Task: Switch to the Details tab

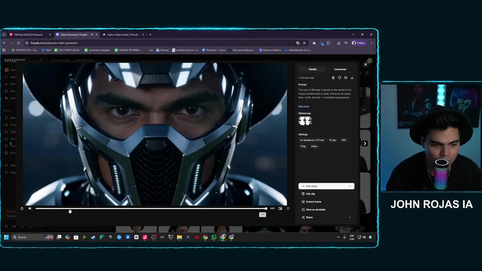Action: 313,69
